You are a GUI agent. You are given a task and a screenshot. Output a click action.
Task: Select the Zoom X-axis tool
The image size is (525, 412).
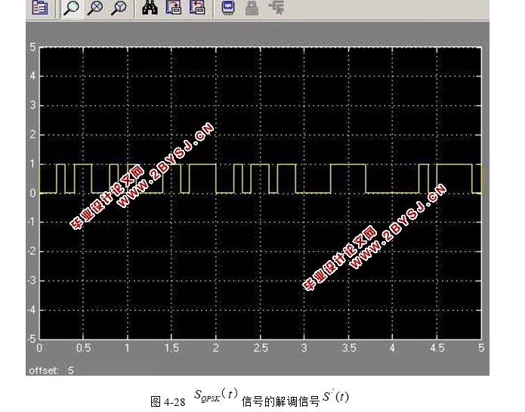tap(95, 8)
